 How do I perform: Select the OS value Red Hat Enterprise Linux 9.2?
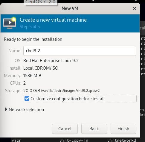tap(51, 61)
